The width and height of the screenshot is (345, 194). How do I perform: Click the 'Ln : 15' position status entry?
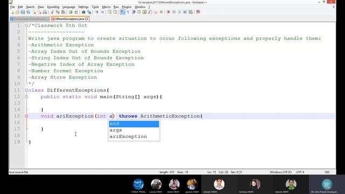pos(212,172)
